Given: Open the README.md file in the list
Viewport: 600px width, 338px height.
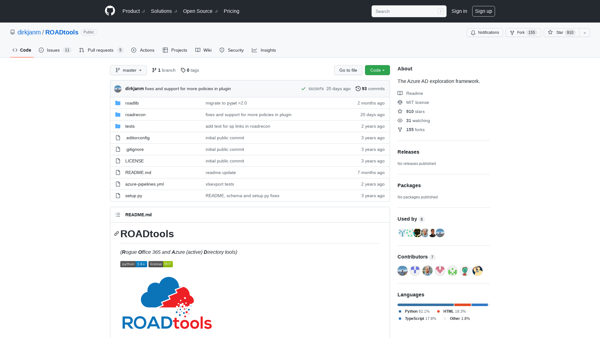Looking at the screenshot, I should point(138,172).
